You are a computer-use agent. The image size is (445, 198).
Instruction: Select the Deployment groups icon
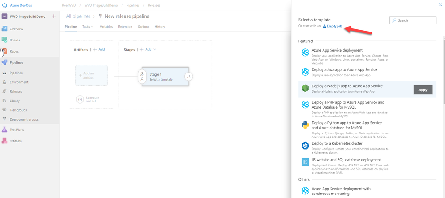(4, 119)
